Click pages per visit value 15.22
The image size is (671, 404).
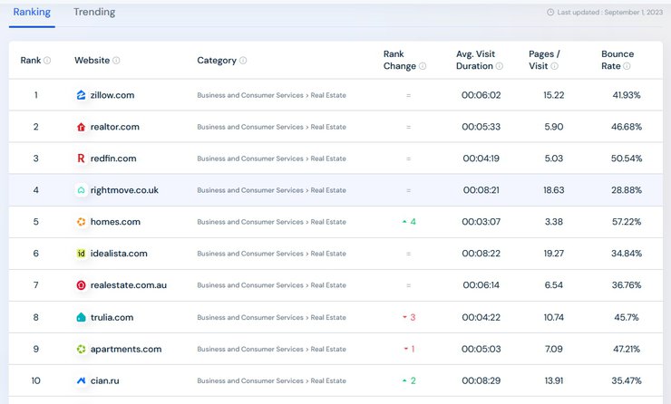[554, 95]
